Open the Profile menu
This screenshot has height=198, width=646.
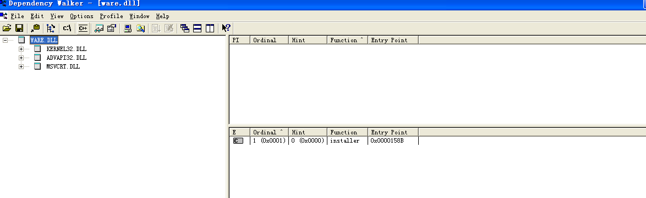(111, 16)
